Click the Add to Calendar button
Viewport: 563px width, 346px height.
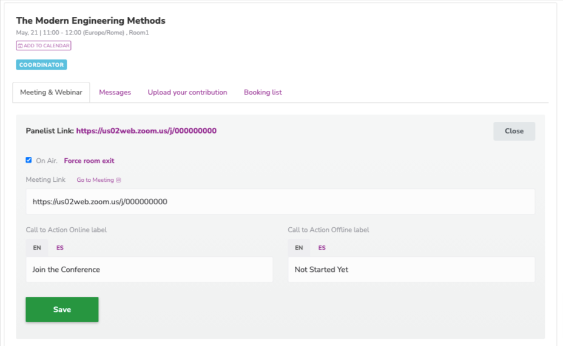tap(44, 45)
